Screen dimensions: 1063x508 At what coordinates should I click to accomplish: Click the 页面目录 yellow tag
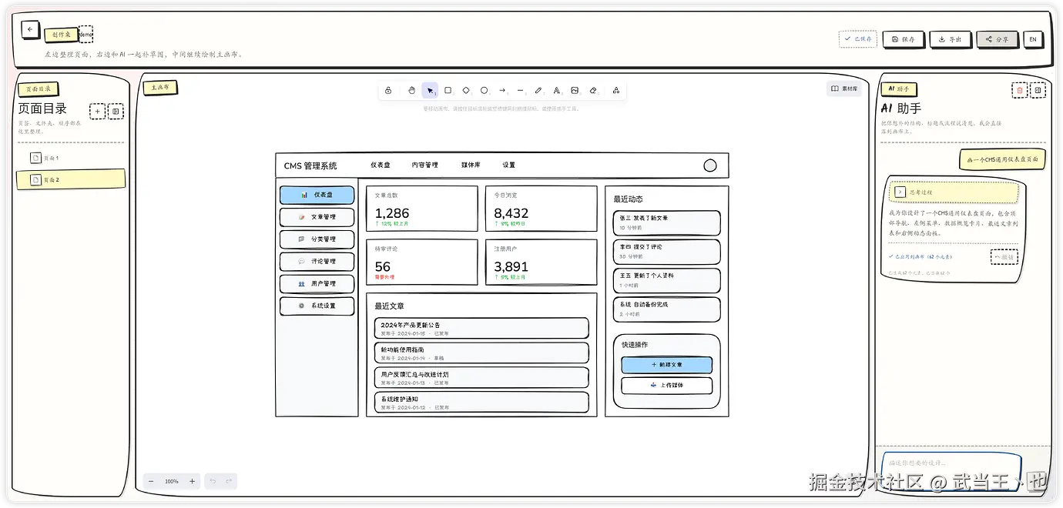click(x=39, y=89)
